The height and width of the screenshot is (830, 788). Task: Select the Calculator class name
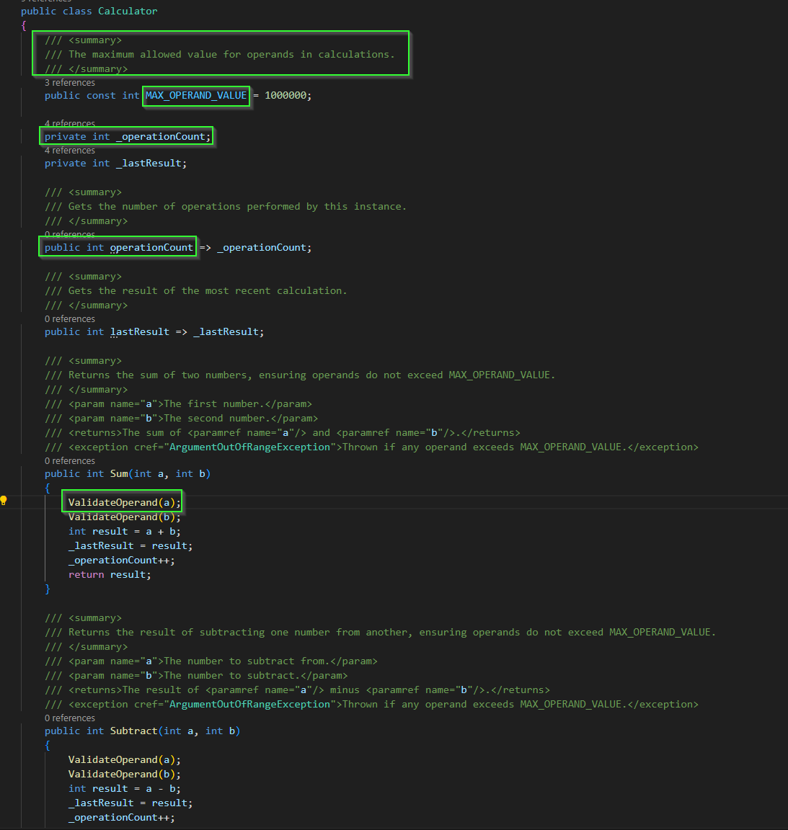[128, 11]
